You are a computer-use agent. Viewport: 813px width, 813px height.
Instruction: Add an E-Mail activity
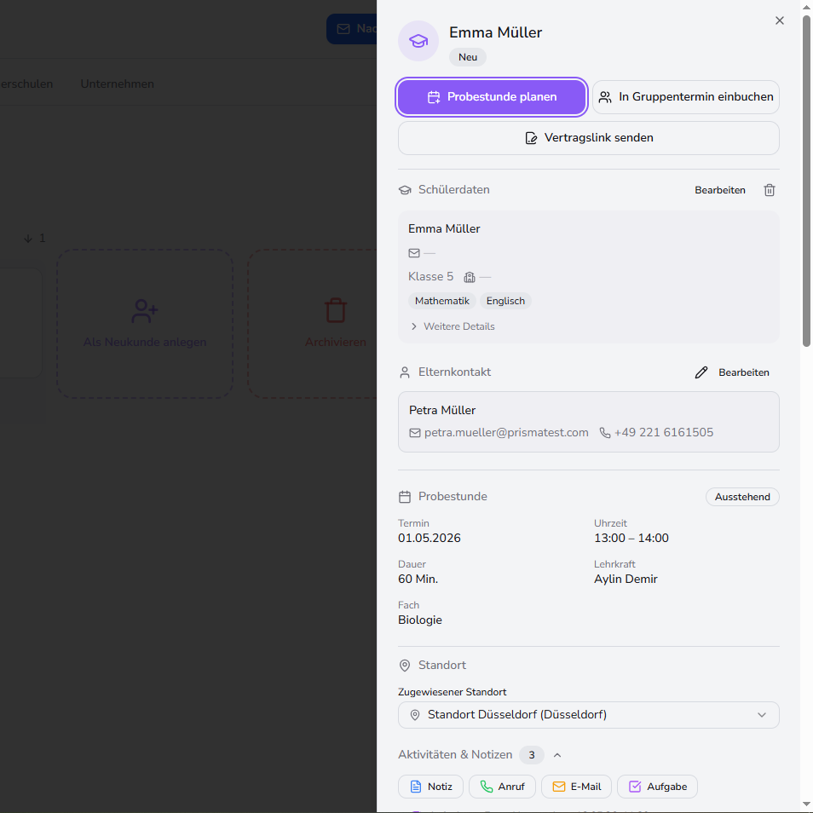pos(576,787)
